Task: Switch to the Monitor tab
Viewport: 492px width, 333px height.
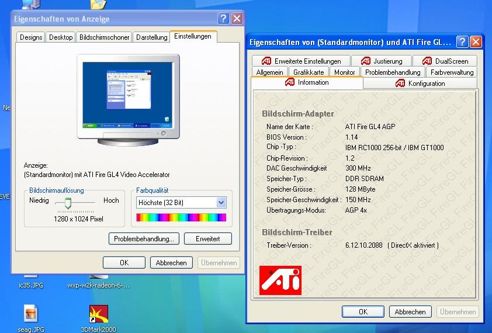Action: (344, 72)
